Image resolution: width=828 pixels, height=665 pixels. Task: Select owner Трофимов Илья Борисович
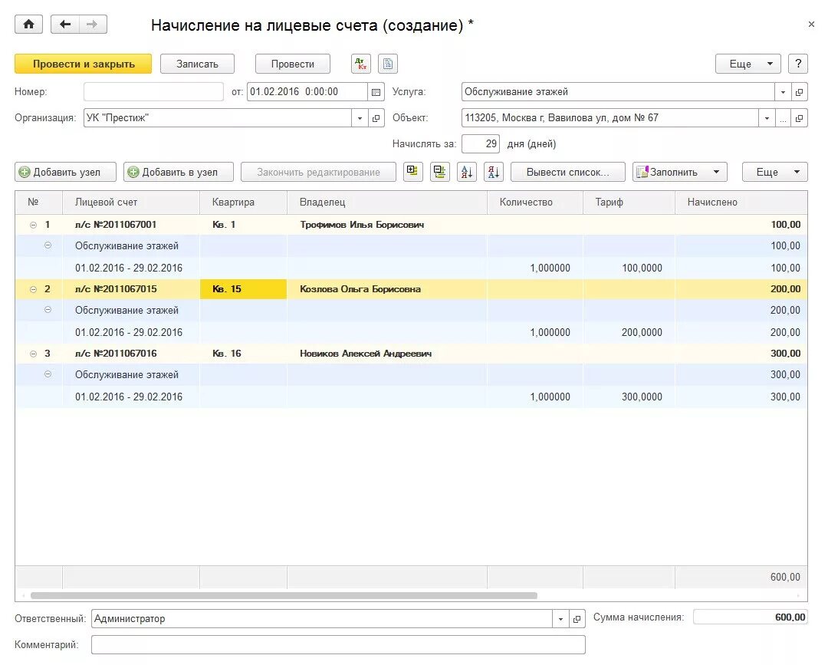[x=362, y=225]
